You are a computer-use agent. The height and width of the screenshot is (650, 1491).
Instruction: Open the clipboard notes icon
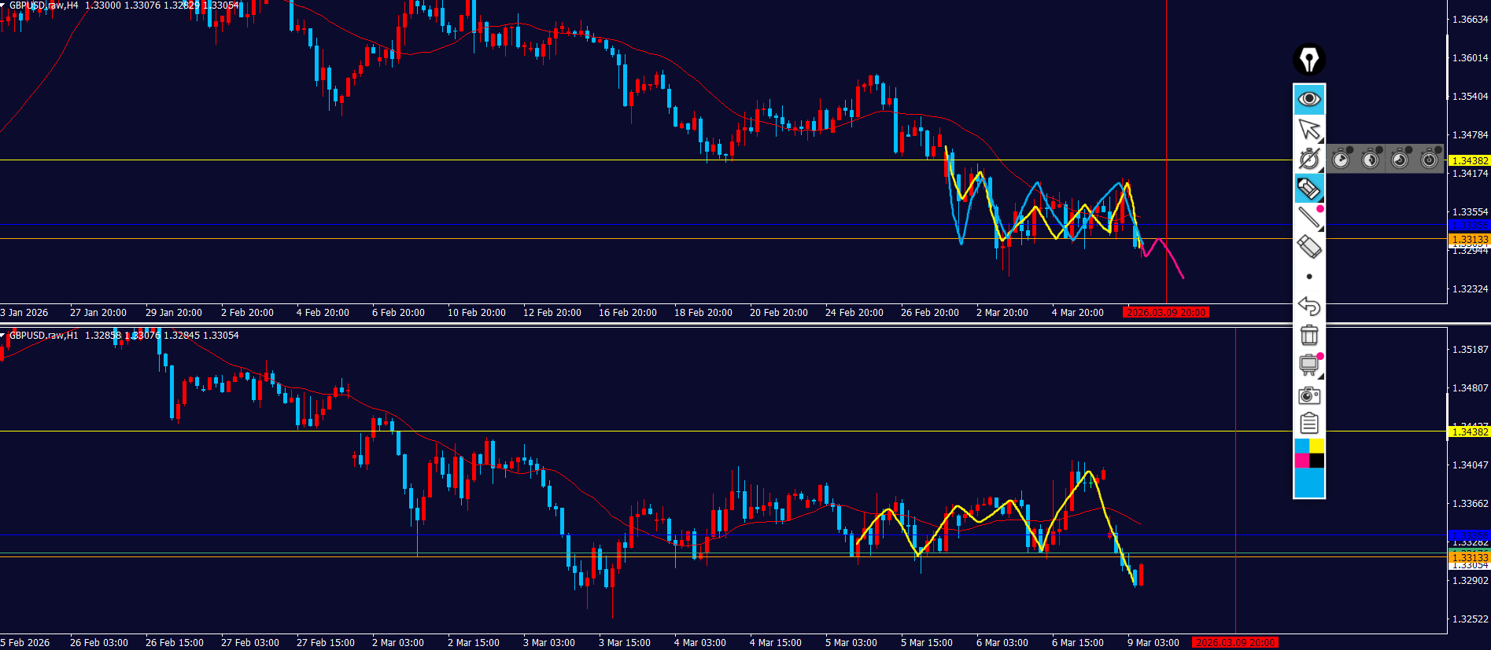pyautogui.click(x=1309, y=424)
